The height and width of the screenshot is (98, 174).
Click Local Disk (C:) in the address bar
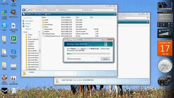[40, 10]
